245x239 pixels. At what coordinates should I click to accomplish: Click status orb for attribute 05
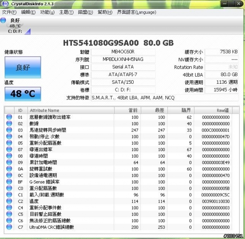[x=9, y=143]
